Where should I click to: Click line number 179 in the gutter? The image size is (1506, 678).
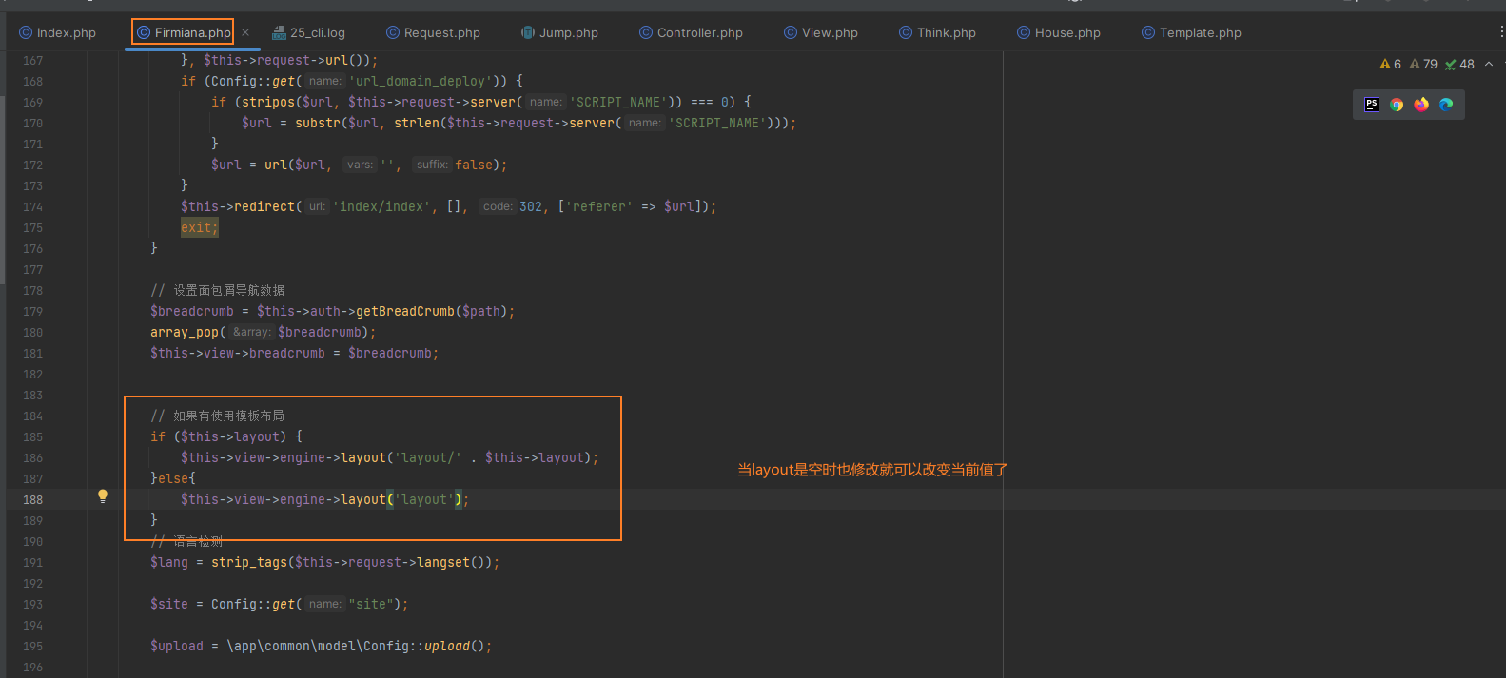click(33, 311)
